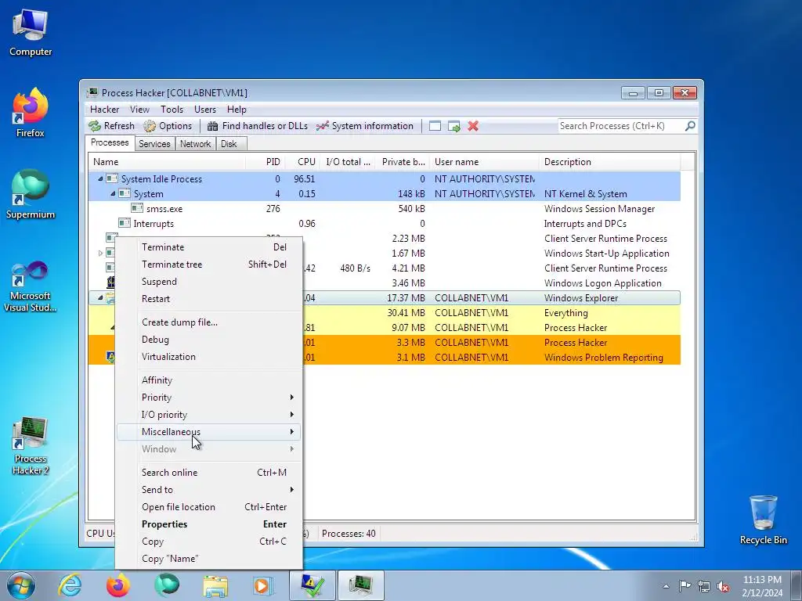Open Windows Media Player from the taskbar
The image size is (802, 601).
click(263, 585)
